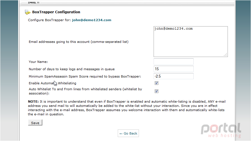Image resolution: width=251 pixels, height=141 pixels.
Task: Click the BoxTrapper Configuration title
Action: [x=56, y=12]
